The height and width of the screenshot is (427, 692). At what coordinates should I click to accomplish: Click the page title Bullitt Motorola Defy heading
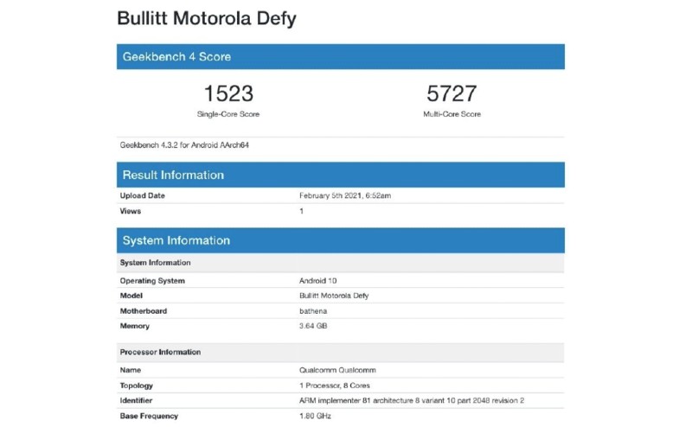coord(206,18)
